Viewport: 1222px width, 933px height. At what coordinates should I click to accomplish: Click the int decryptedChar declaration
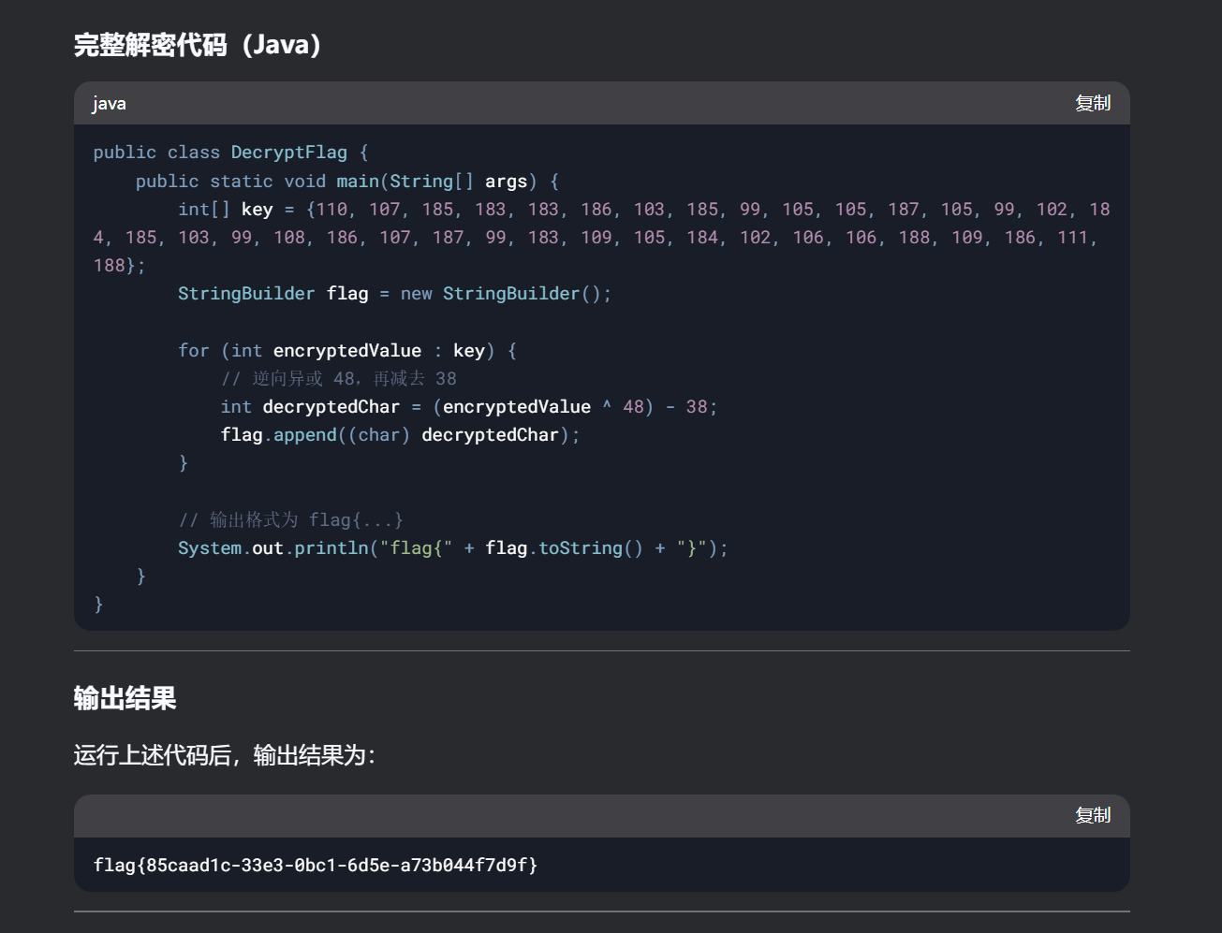coord(310,407)
